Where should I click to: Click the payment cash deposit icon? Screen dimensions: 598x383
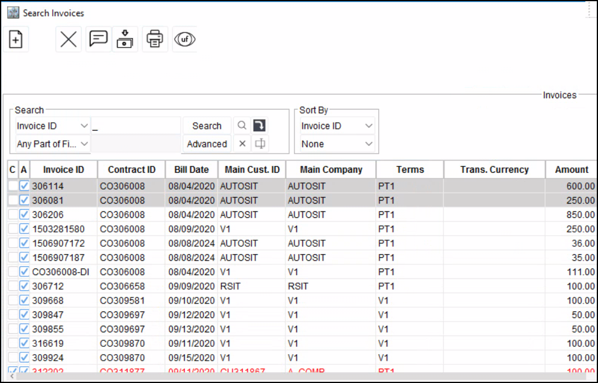coord(125,39)
